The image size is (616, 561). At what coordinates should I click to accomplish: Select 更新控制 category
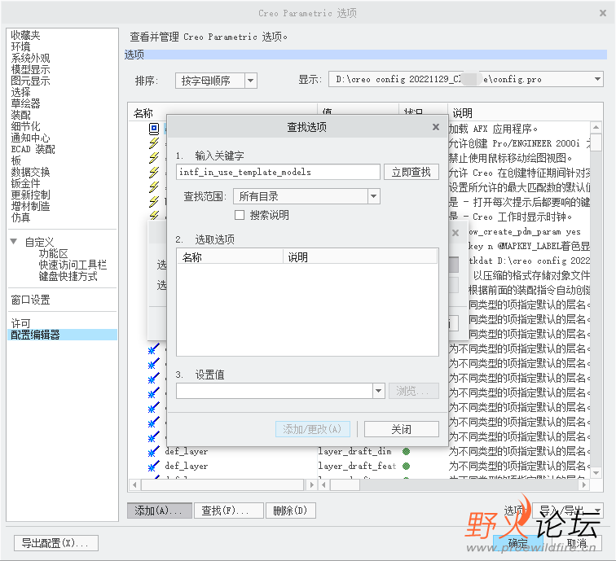pos(30,195)
